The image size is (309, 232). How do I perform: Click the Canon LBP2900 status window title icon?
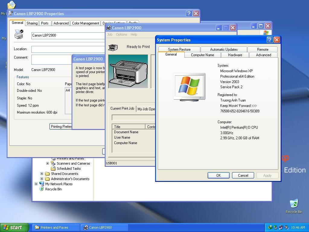pyautogui.click(x=109, y=27)
